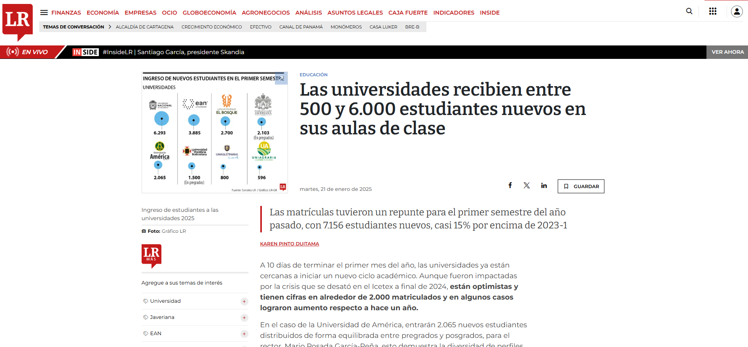Share article on X

click(x=527, y=185)
